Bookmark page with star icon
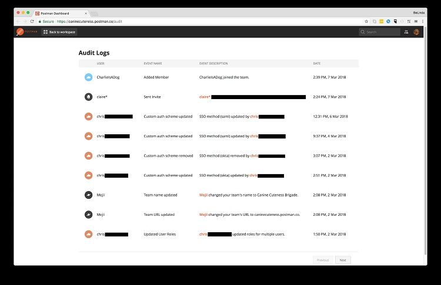Image resolution: width=441 pixels, height=285 pixels. (366, 21)
